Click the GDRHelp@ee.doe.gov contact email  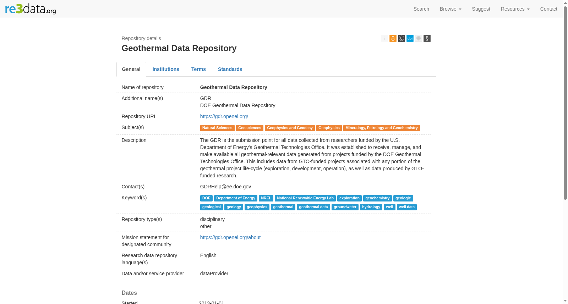225,187
